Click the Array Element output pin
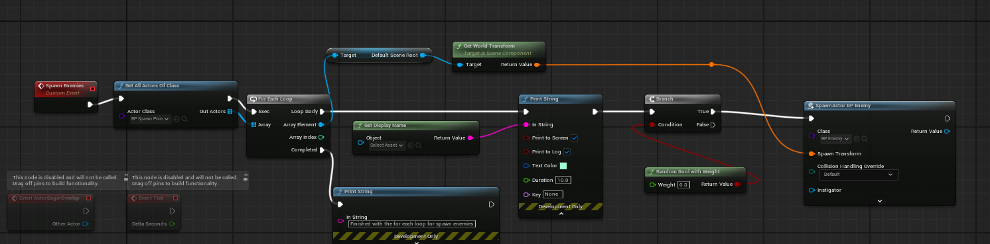Image resolution: width=990 pixels, height=244 pixels. 322,124
